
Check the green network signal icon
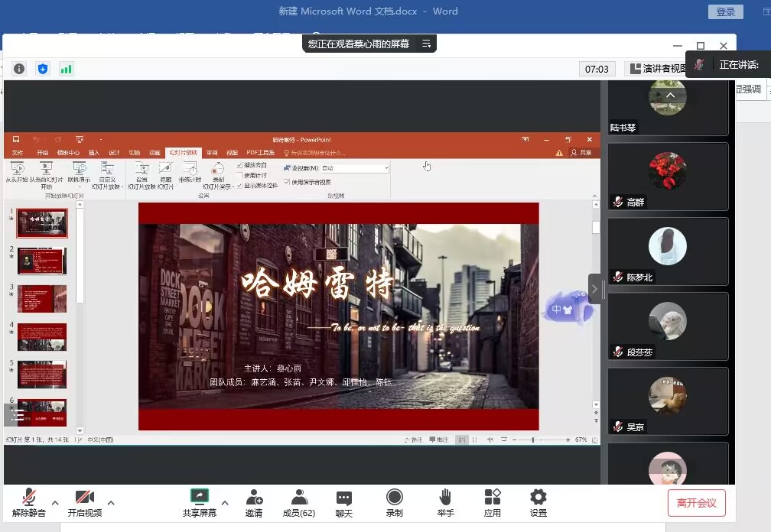[67, 69]
